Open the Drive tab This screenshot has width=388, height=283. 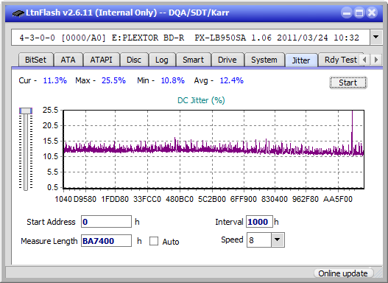point(227,60)
